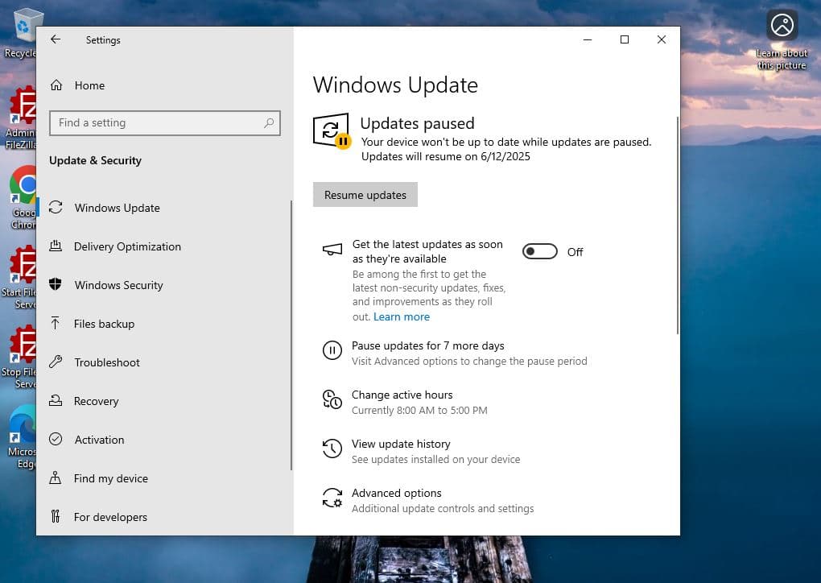821x583 pixels.
Task: Select For developers in sidebar
Action: pos(110,517)
